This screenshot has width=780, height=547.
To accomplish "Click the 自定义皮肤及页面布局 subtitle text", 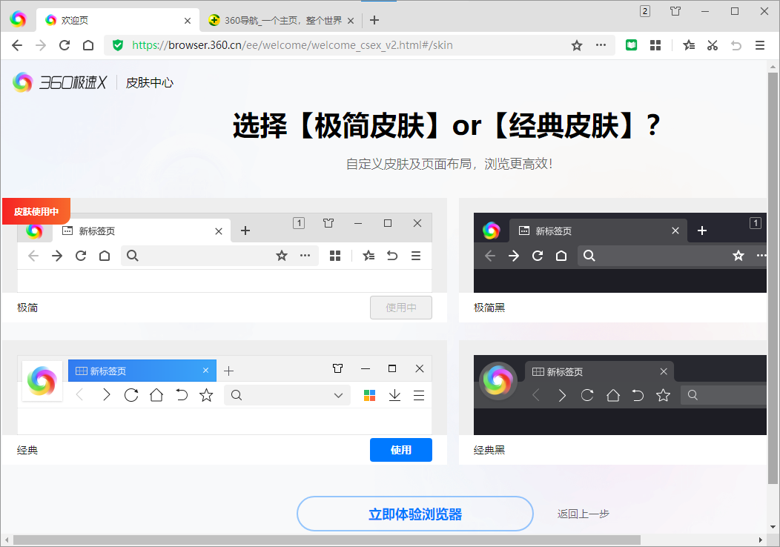I will click(449, 164).
